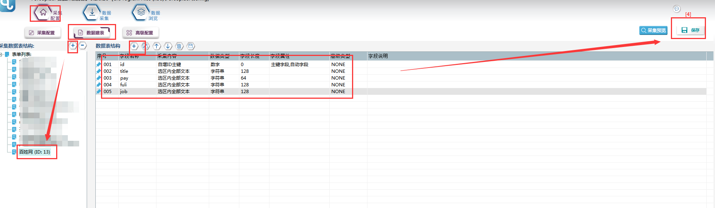715x208 pixels.
Task: Select the fuli field name cell
Action: (137, 85)
